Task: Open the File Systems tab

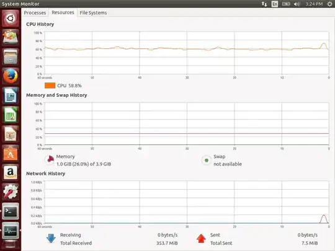Action: pos(93,13)
